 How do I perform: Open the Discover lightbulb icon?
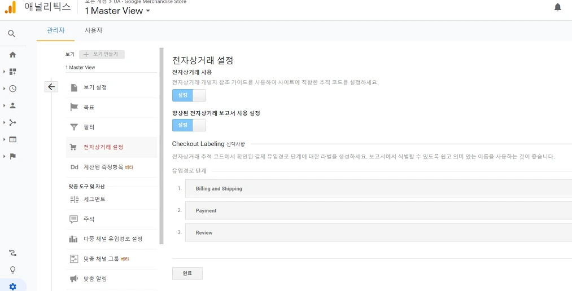[x=13, y=270]
